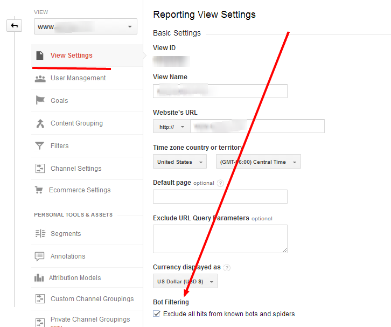The height and width of the screenshot is (327, 391).
Task: Click the Attribution Models bar chart icon
Action: tap(39, 278)
